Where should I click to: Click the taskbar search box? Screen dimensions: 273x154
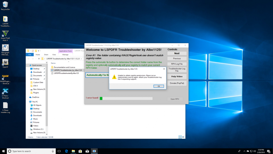[x=31, y=151]
